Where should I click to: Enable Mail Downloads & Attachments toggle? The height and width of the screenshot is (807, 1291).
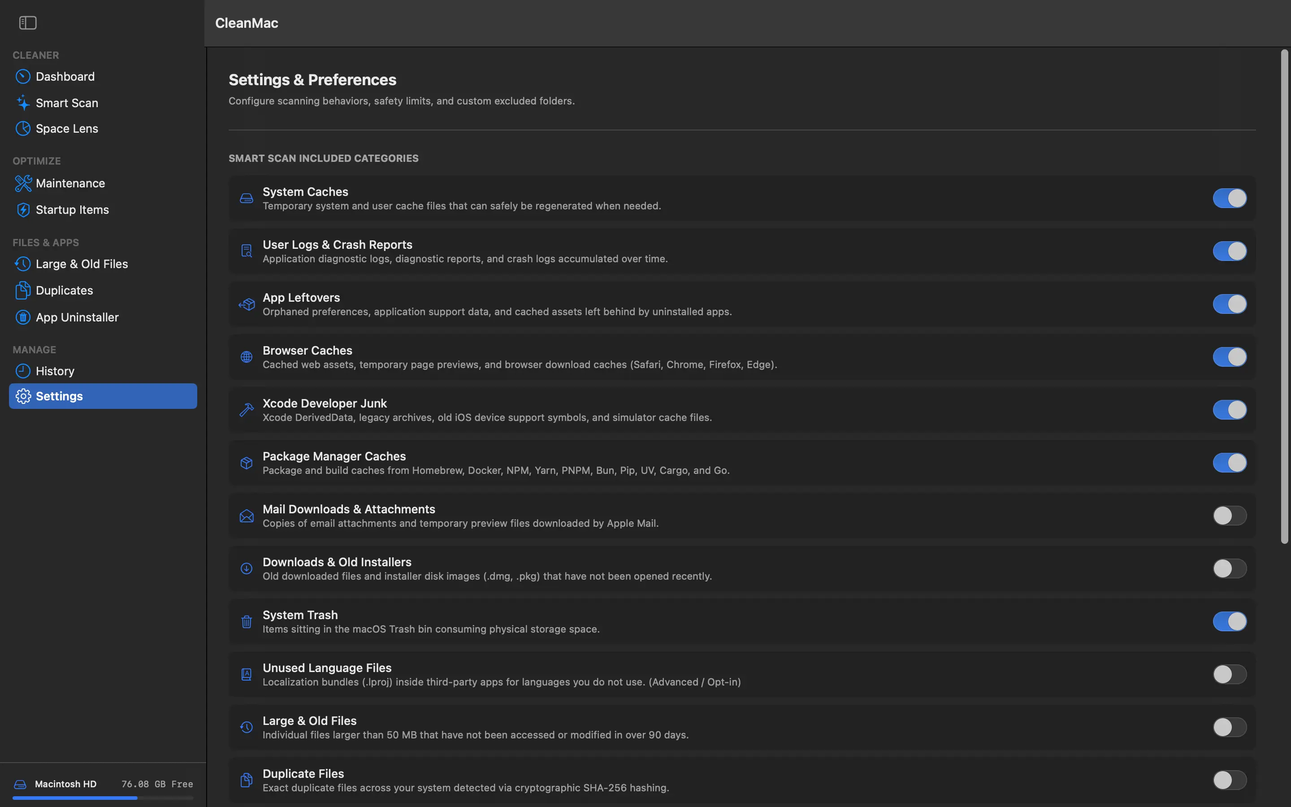[1229, 516]
